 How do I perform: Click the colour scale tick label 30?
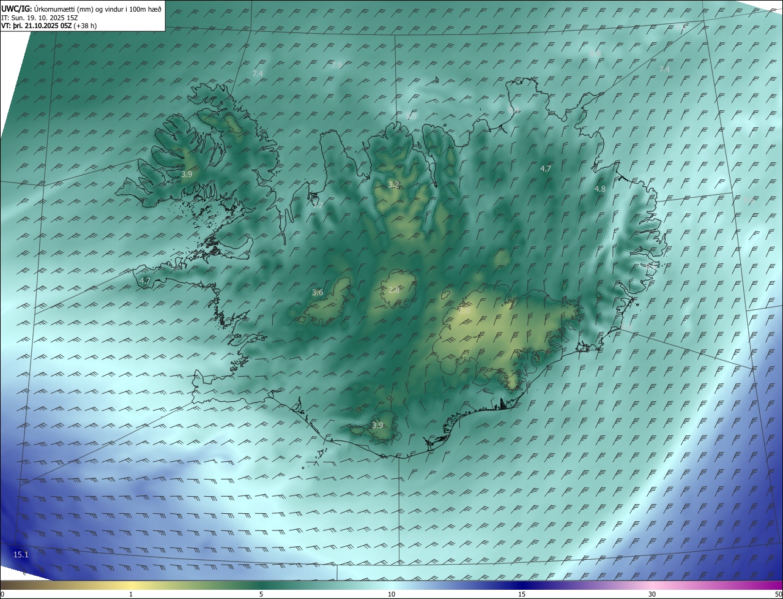tap(652, 594)
